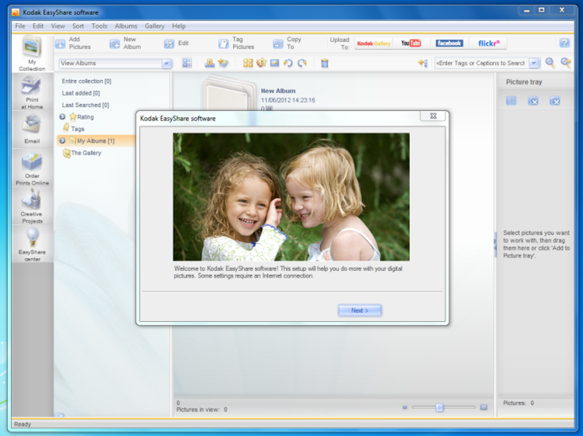Create a New Album from the toolbar
This screenshot has width=583, height=436.
[115, 43]
